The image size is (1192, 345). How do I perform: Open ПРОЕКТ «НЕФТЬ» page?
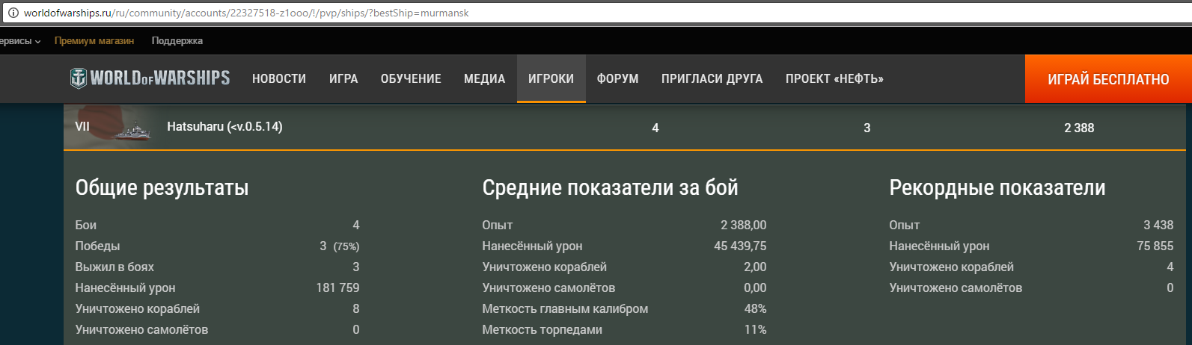coord(834,78)
